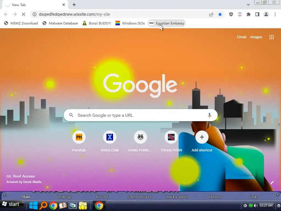Click the round button at dock bar's left end
This screenshot has height=211, width=281.
point(4,195)
